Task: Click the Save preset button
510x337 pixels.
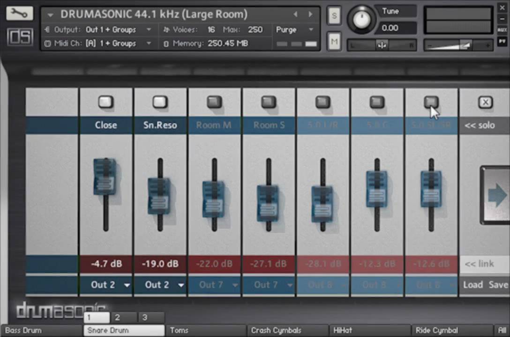Action: (498, 285)
